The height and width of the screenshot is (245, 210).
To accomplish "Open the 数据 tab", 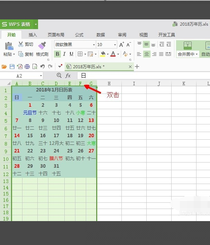I will pos(101,35).
